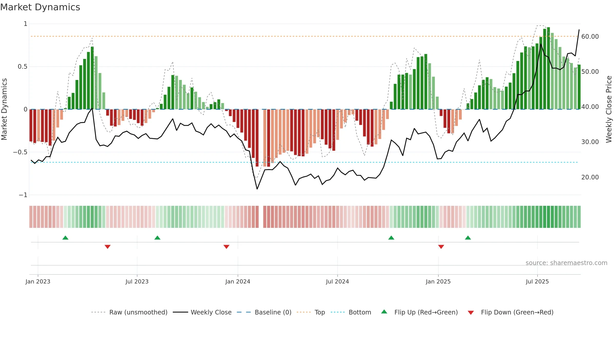Viewport: 616px width, 346px height.
Task: Click the final black line peak above 60
Action: tap(579, 30)
